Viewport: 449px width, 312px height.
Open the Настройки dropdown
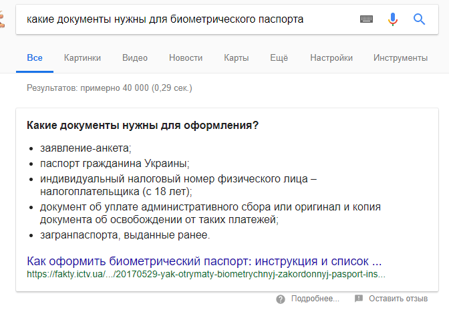tap(331, 58)
